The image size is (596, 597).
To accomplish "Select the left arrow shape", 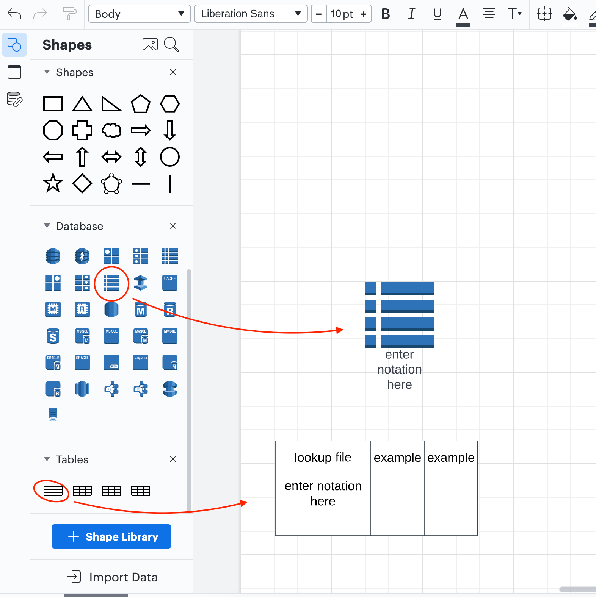I will click(53, 157).
